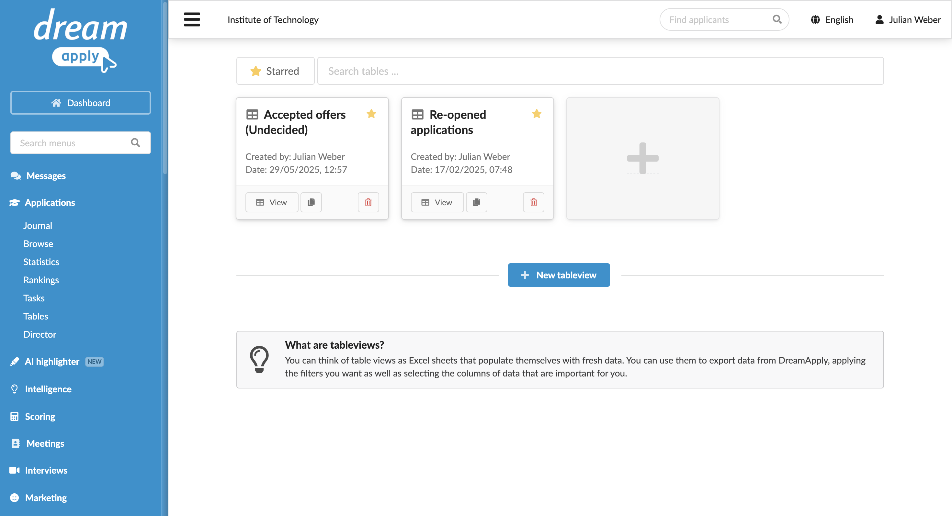Click the Accepted offers (Undecided) card title

tap(295, 122)
